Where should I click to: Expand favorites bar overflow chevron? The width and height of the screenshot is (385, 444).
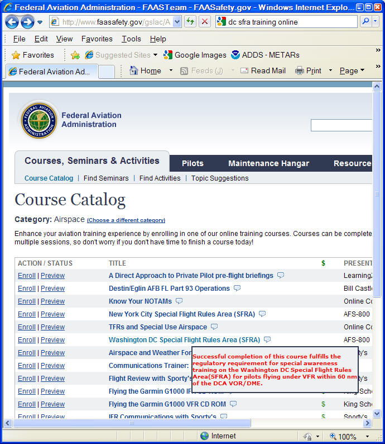(x=378, y=50)
